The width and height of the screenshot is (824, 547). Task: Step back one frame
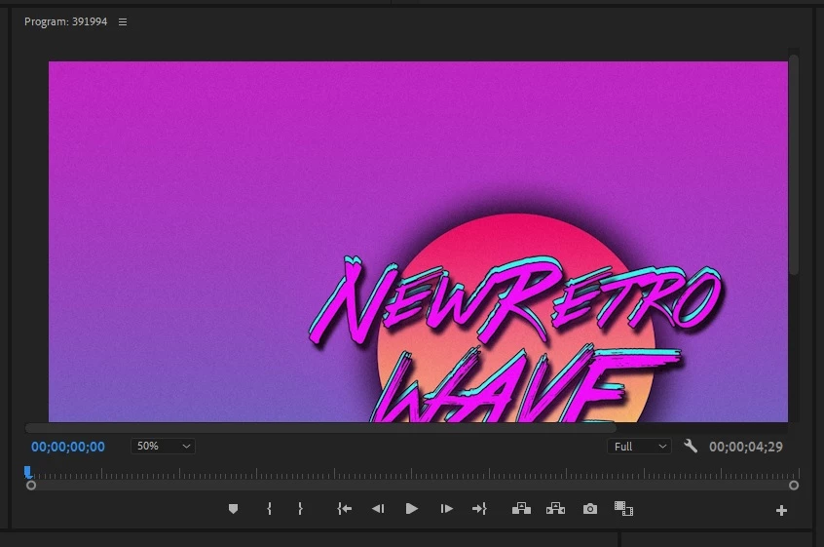click(378, 509)
